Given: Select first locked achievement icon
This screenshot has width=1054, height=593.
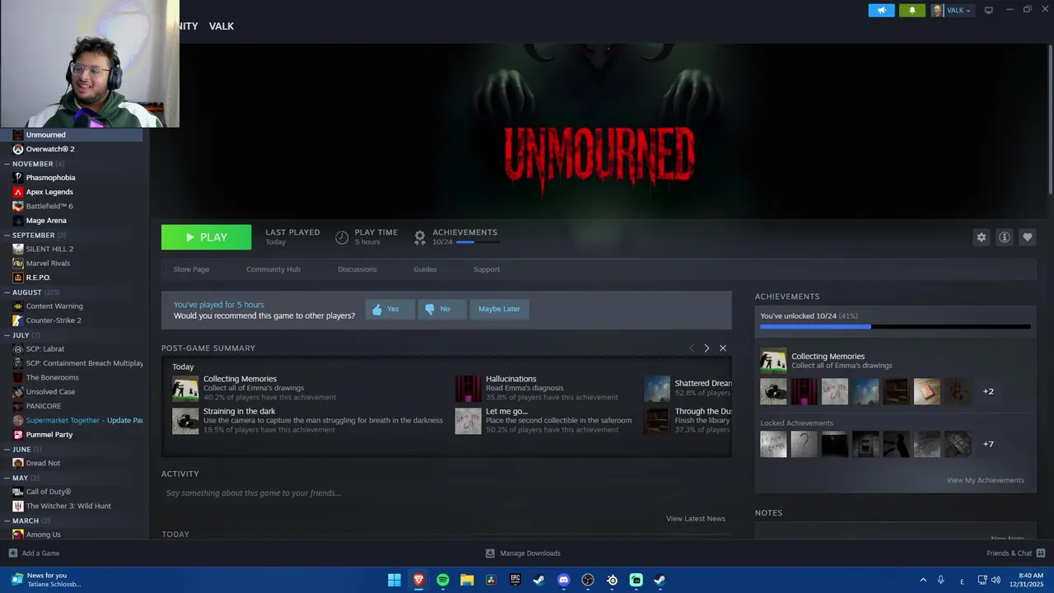Looking at the screenshot, I should (773, 444).
